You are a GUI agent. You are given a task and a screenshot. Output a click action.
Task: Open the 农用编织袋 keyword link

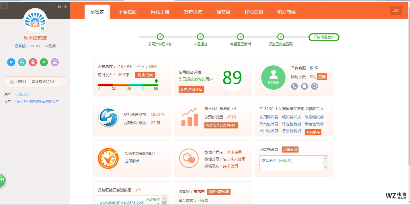[269, 117]
